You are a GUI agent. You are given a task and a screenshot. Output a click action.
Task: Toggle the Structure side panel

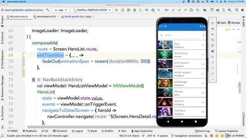click(x=2, y=113)
